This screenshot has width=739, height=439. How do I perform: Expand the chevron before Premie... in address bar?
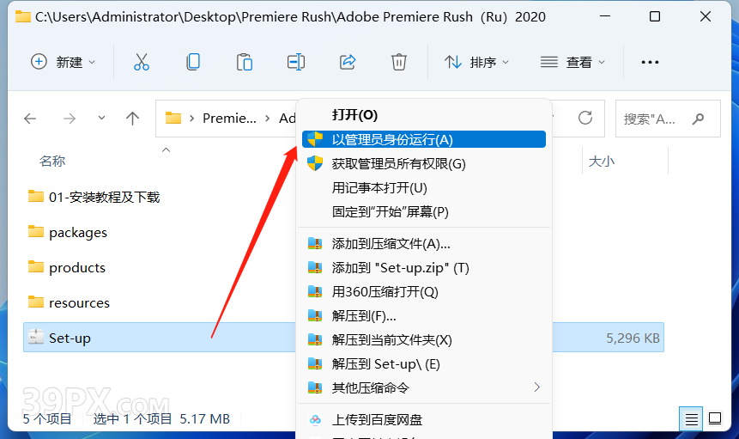pos(191,119)
